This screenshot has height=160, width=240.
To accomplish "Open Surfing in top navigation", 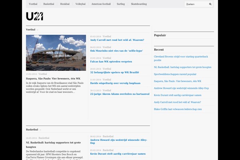I will pyautogui.click(x=121, y=4).
